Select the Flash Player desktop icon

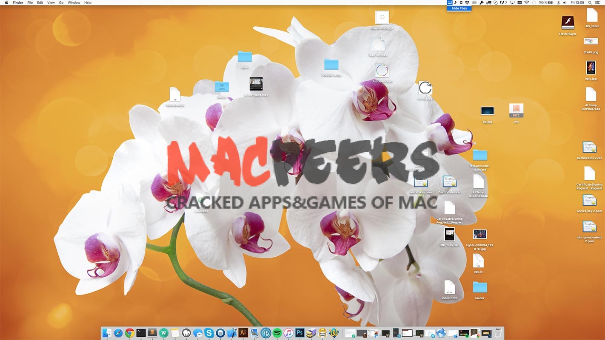568,23
